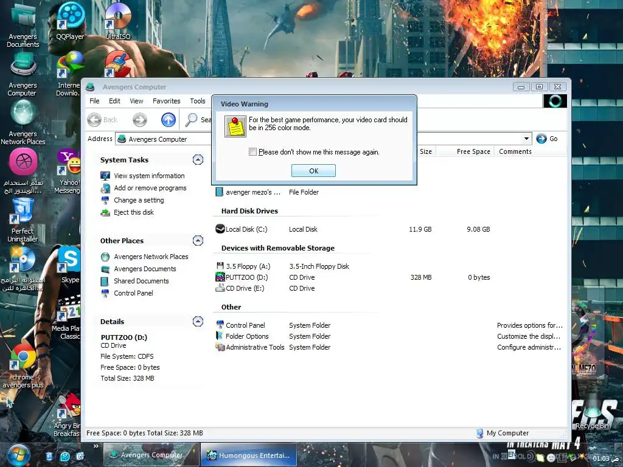Open the File menu
Viewport: 623px width, 467px height.
[94, 101]
